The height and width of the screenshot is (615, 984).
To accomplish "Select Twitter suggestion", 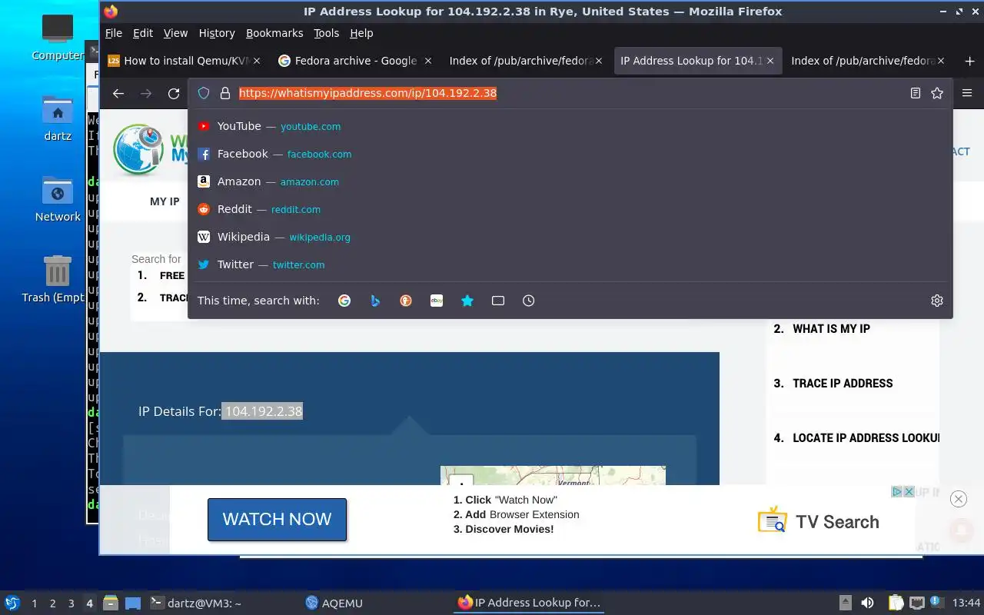I will click(x=570, y=264).
